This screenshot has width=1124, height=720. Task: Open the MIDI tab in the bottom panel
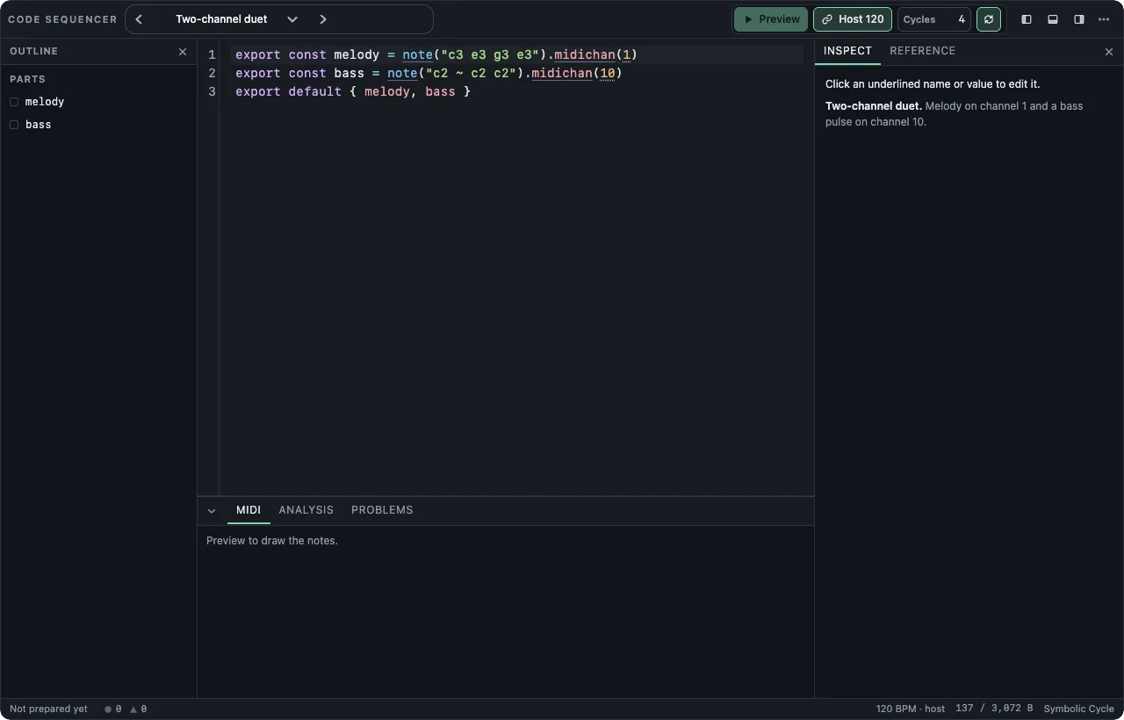point(249,510)
